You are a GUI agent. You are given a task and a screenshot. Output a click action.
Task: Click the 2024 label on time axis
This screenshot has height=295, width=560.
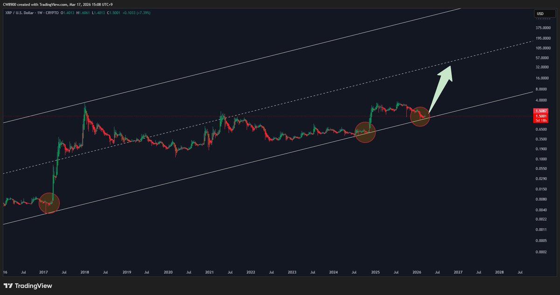(333, 272)
